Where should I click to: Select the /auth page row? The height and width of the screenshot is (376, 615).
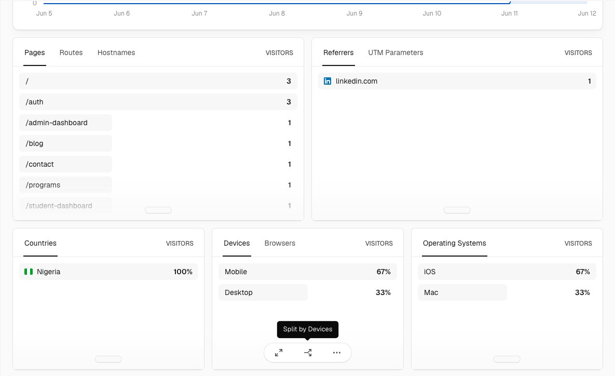click(158, 102)
